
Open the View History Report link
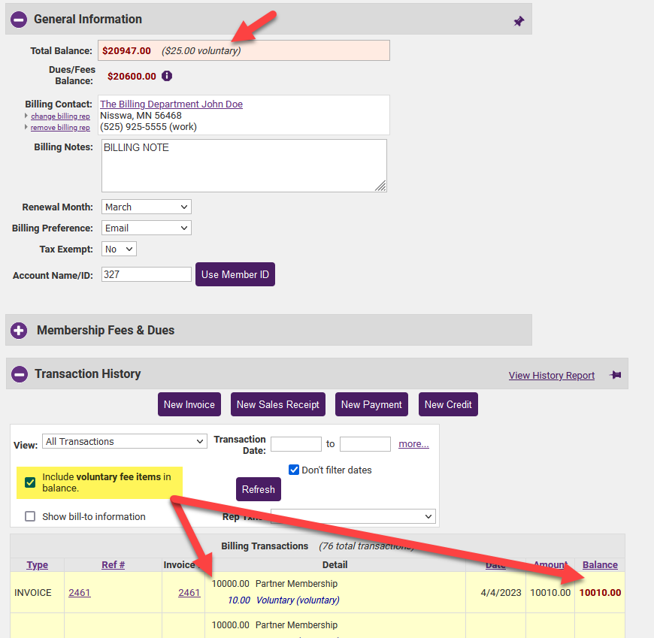click(x=552, y=375)
